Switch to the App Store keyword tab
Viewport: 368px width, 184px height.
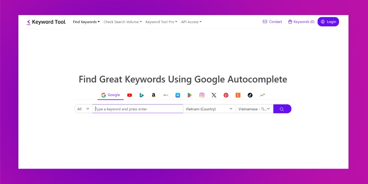pyautogui.click(x=178, y=95)
